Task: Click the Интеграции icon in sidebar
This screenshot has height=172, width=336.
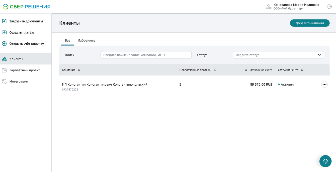Action: coord(4,81)
